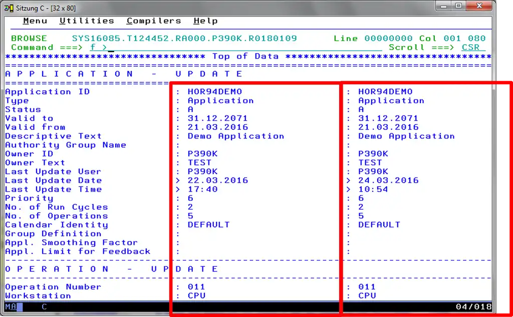Screen dimensions: 513x317
Task: Click the 'Application ID' label
Action: 48,92
